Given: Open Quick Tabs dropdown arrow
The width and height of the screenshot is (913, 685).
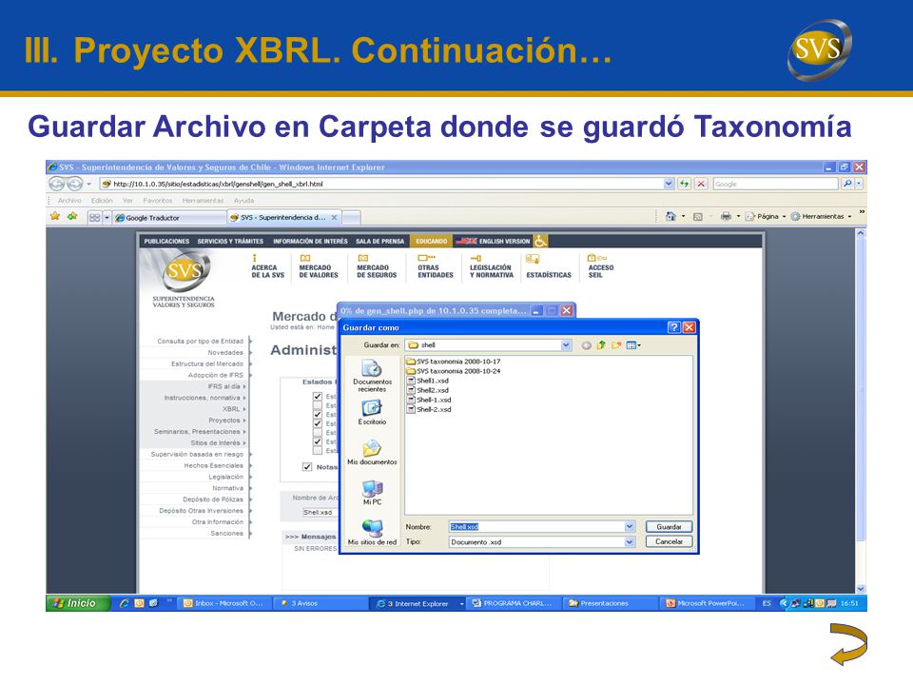Looking at the screenshot, I should 107,217.
